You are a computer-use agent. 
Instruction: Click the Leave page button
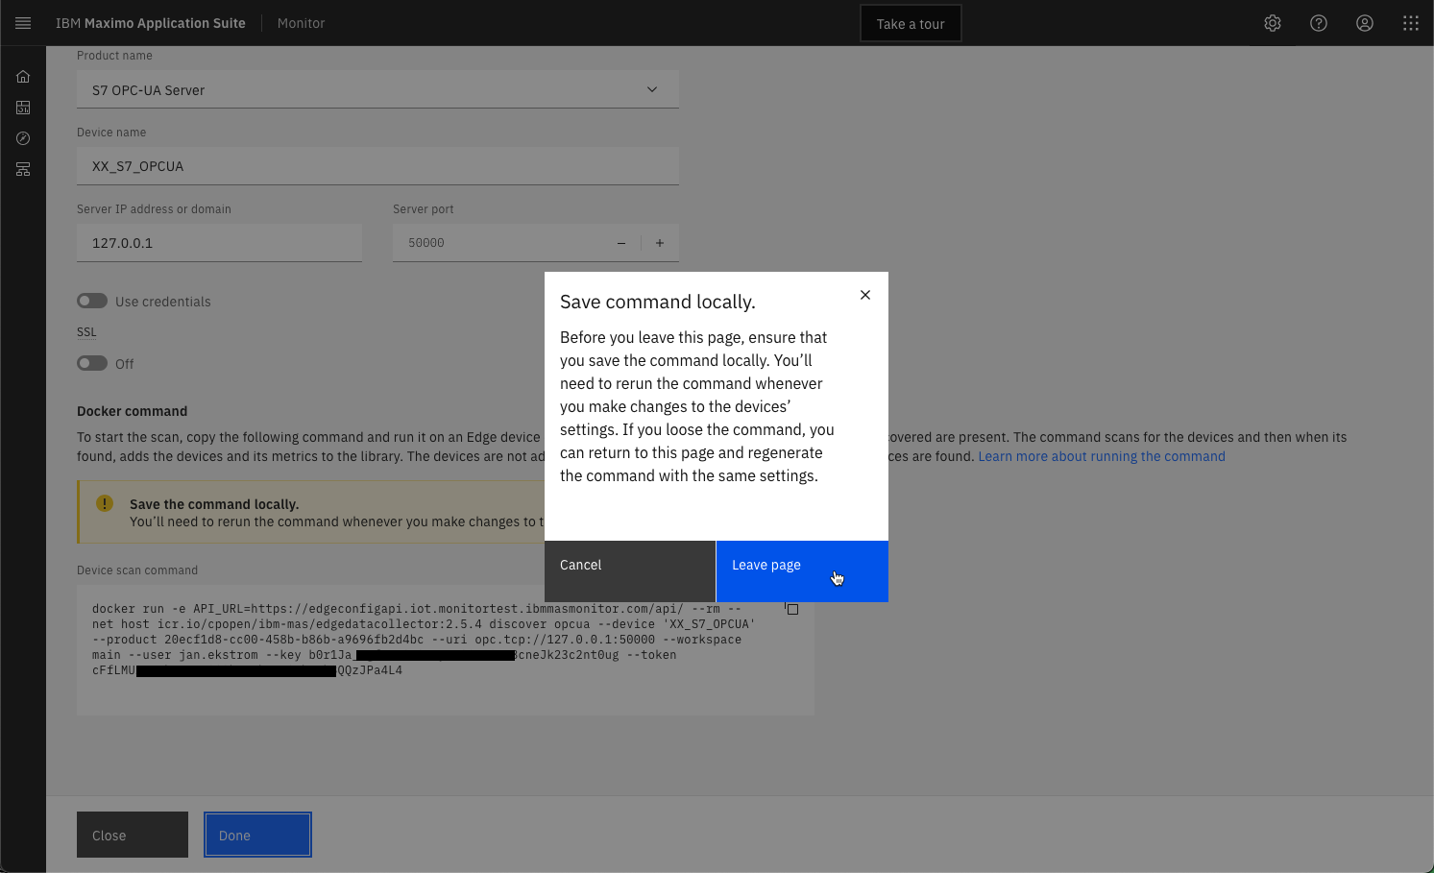tap(802, 571)
